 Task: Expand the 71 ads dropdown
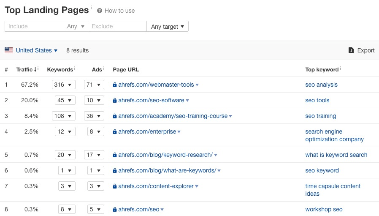(94, 85)
